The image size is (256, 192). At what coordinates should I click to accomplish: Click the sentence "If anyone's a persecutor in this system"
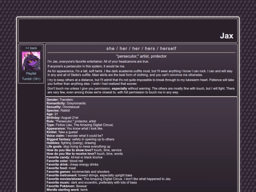[86, 66]
